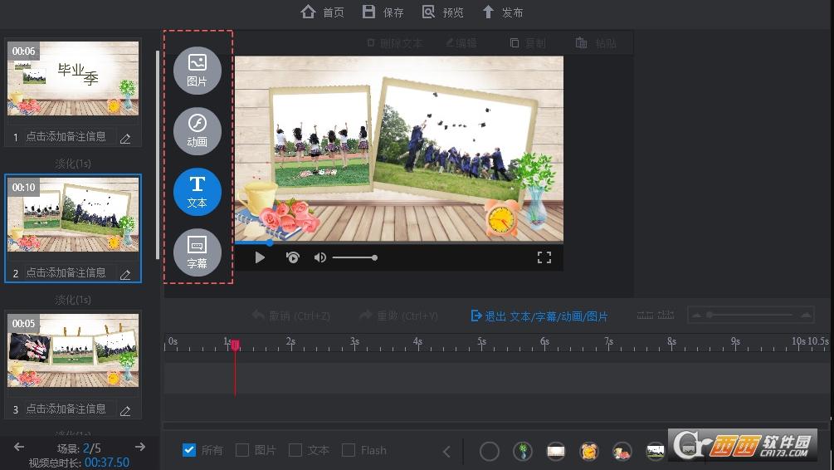Enter fullscreen preview mode

coord(544,257)
